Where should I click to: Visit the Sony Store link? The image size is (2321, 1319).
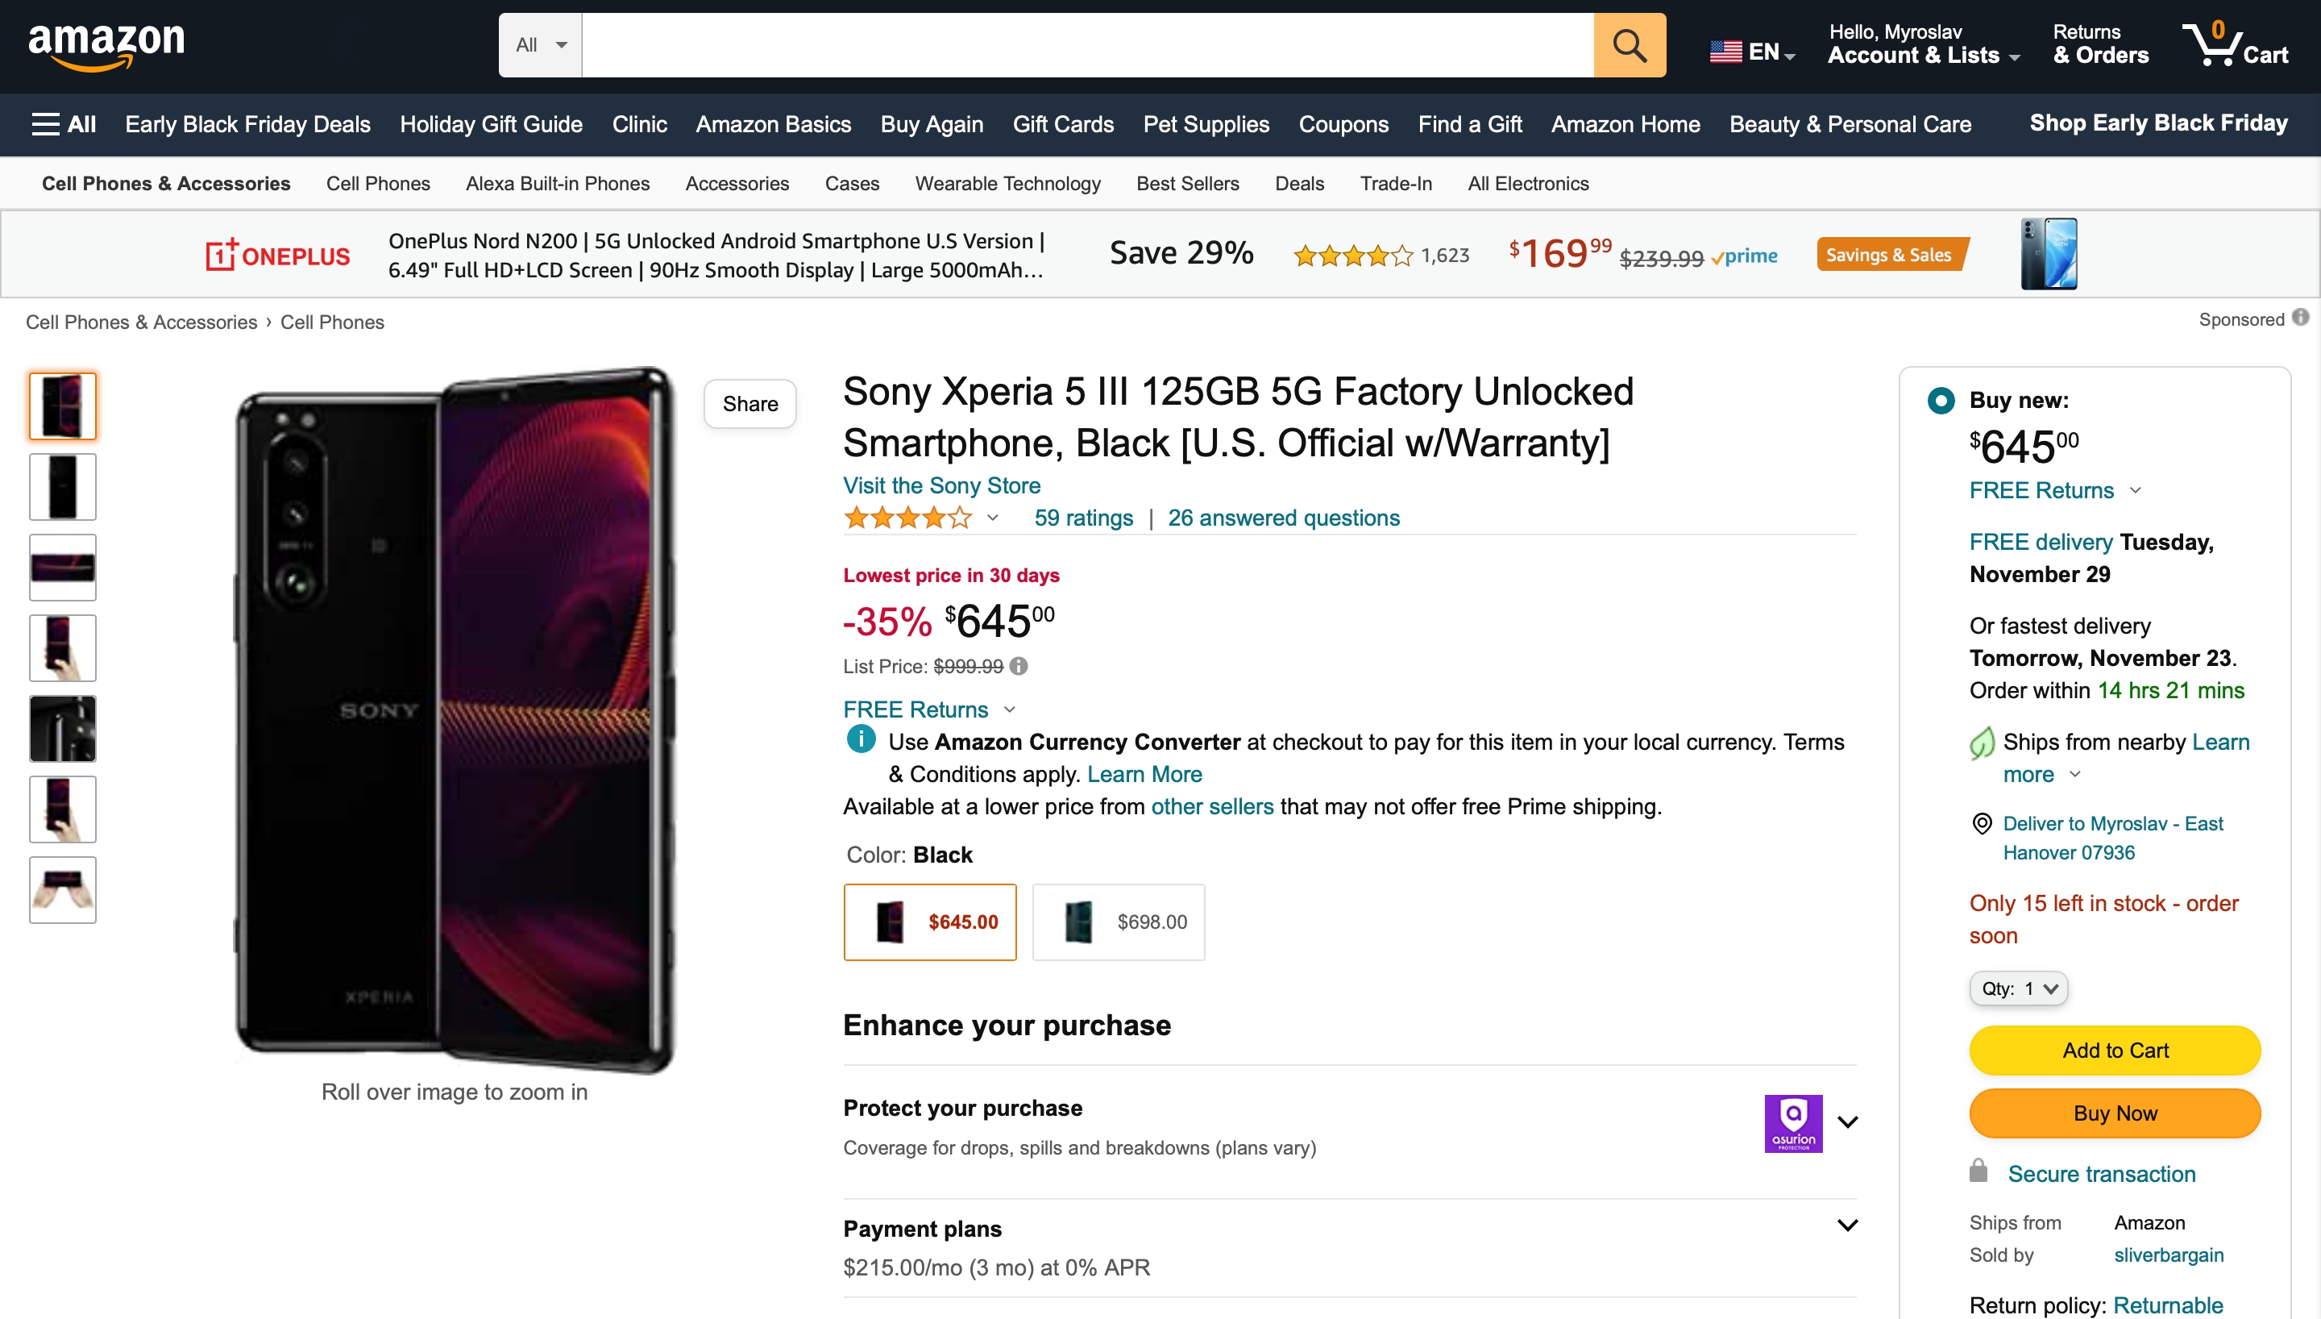point(941,485)
